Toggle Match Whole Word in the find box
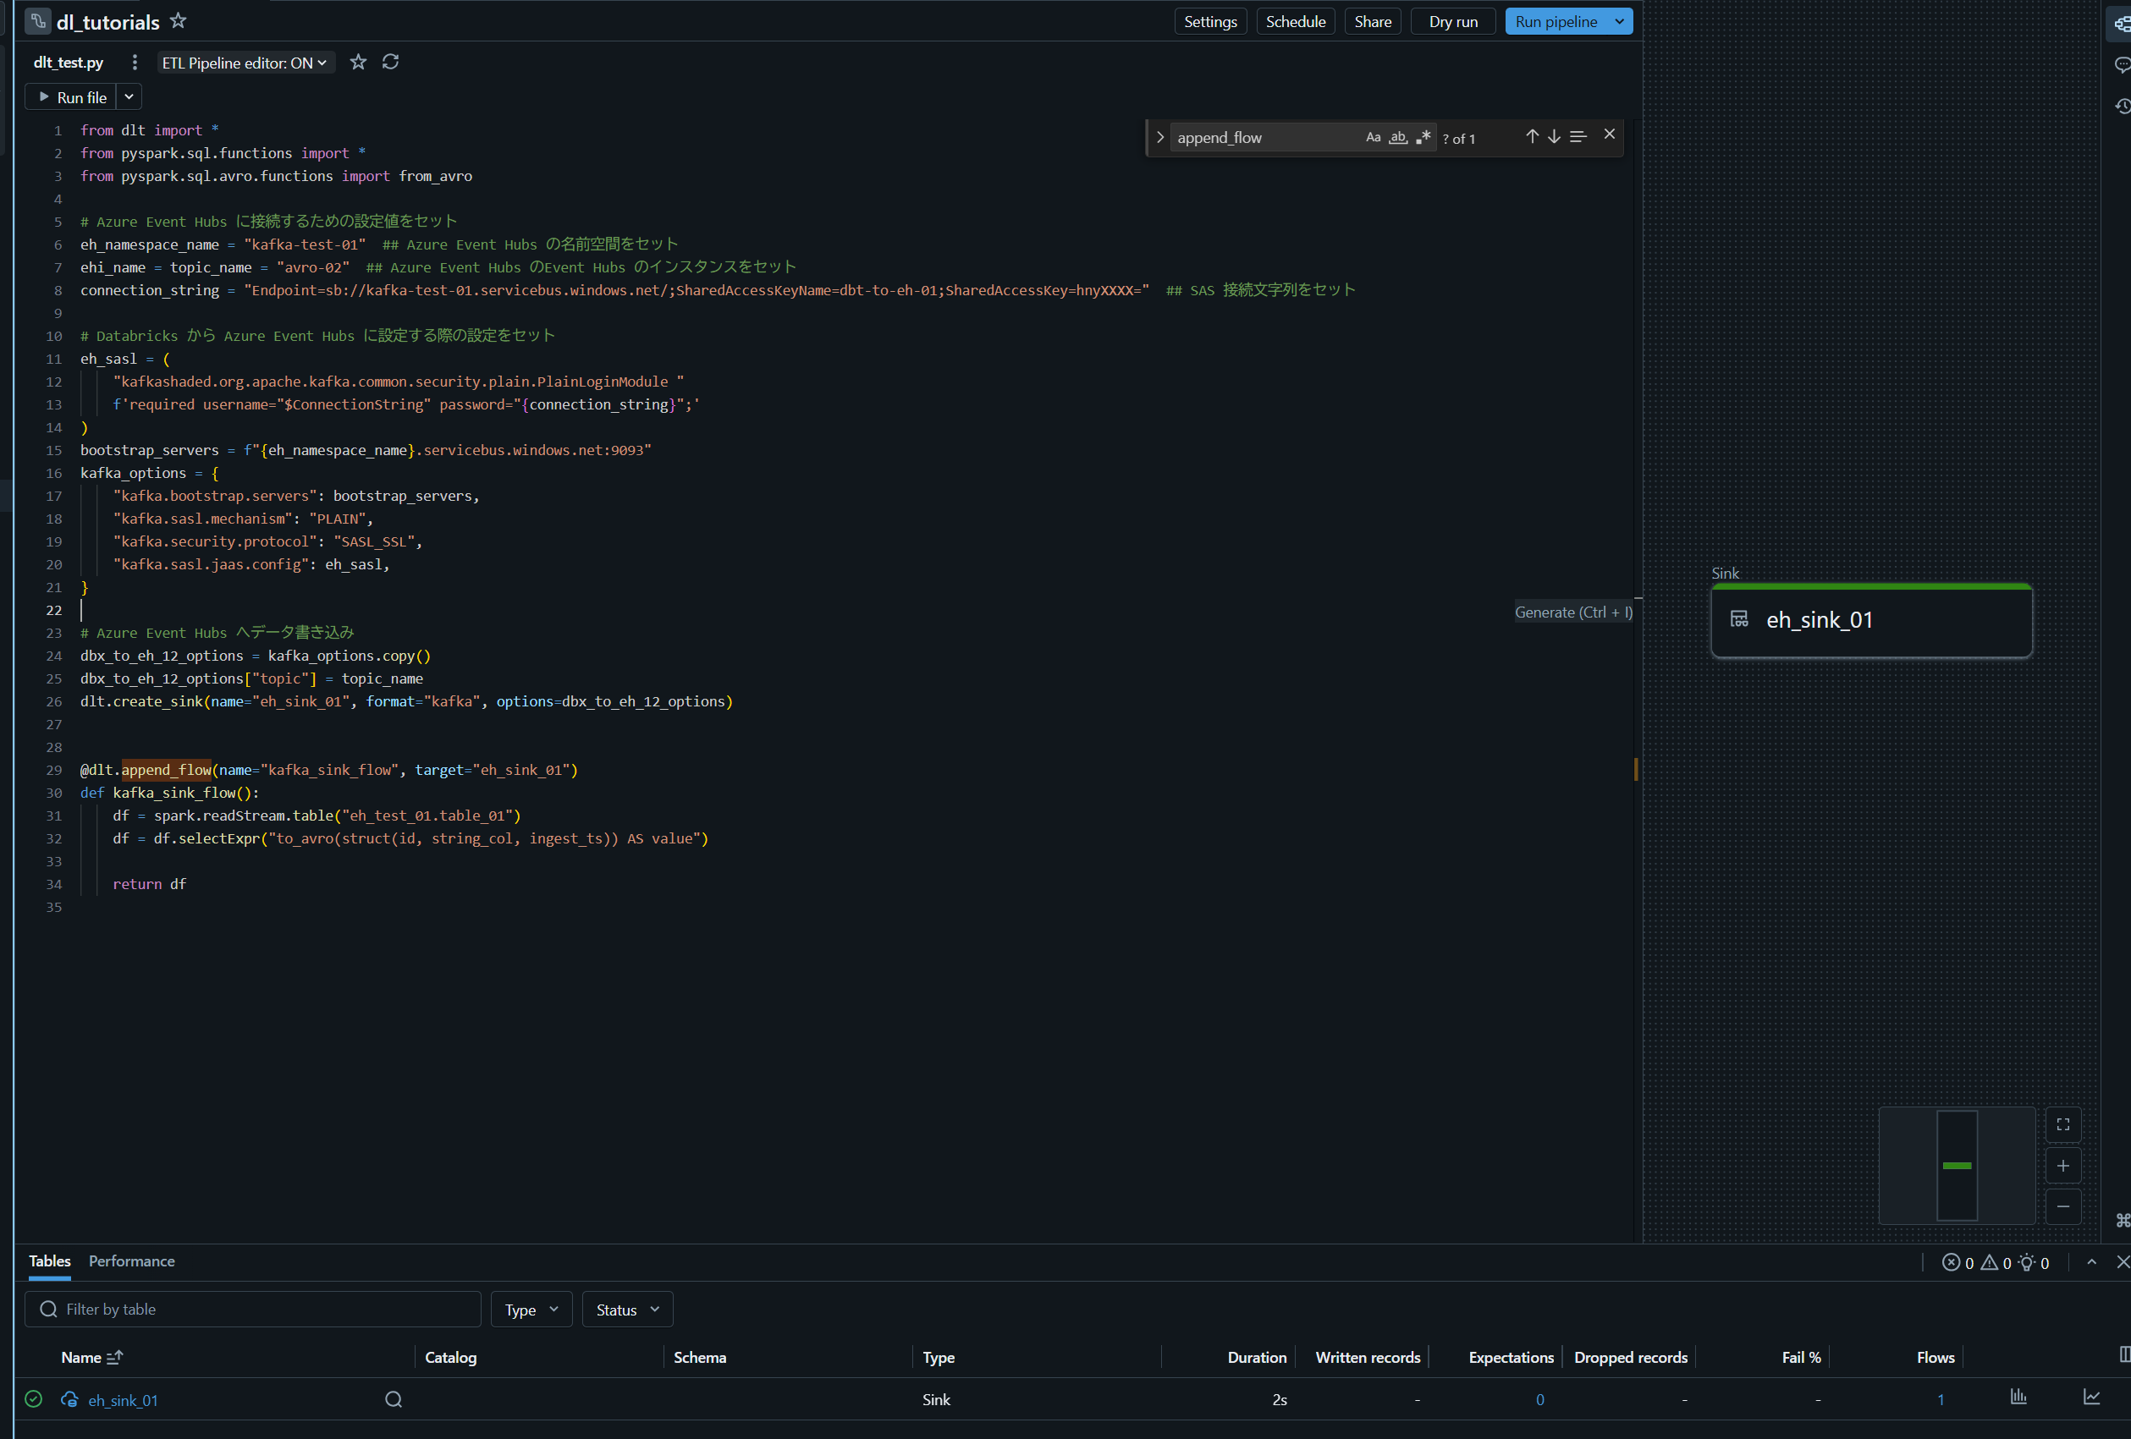The width and height of the screenshot is (2131, 1439). 1397,138
